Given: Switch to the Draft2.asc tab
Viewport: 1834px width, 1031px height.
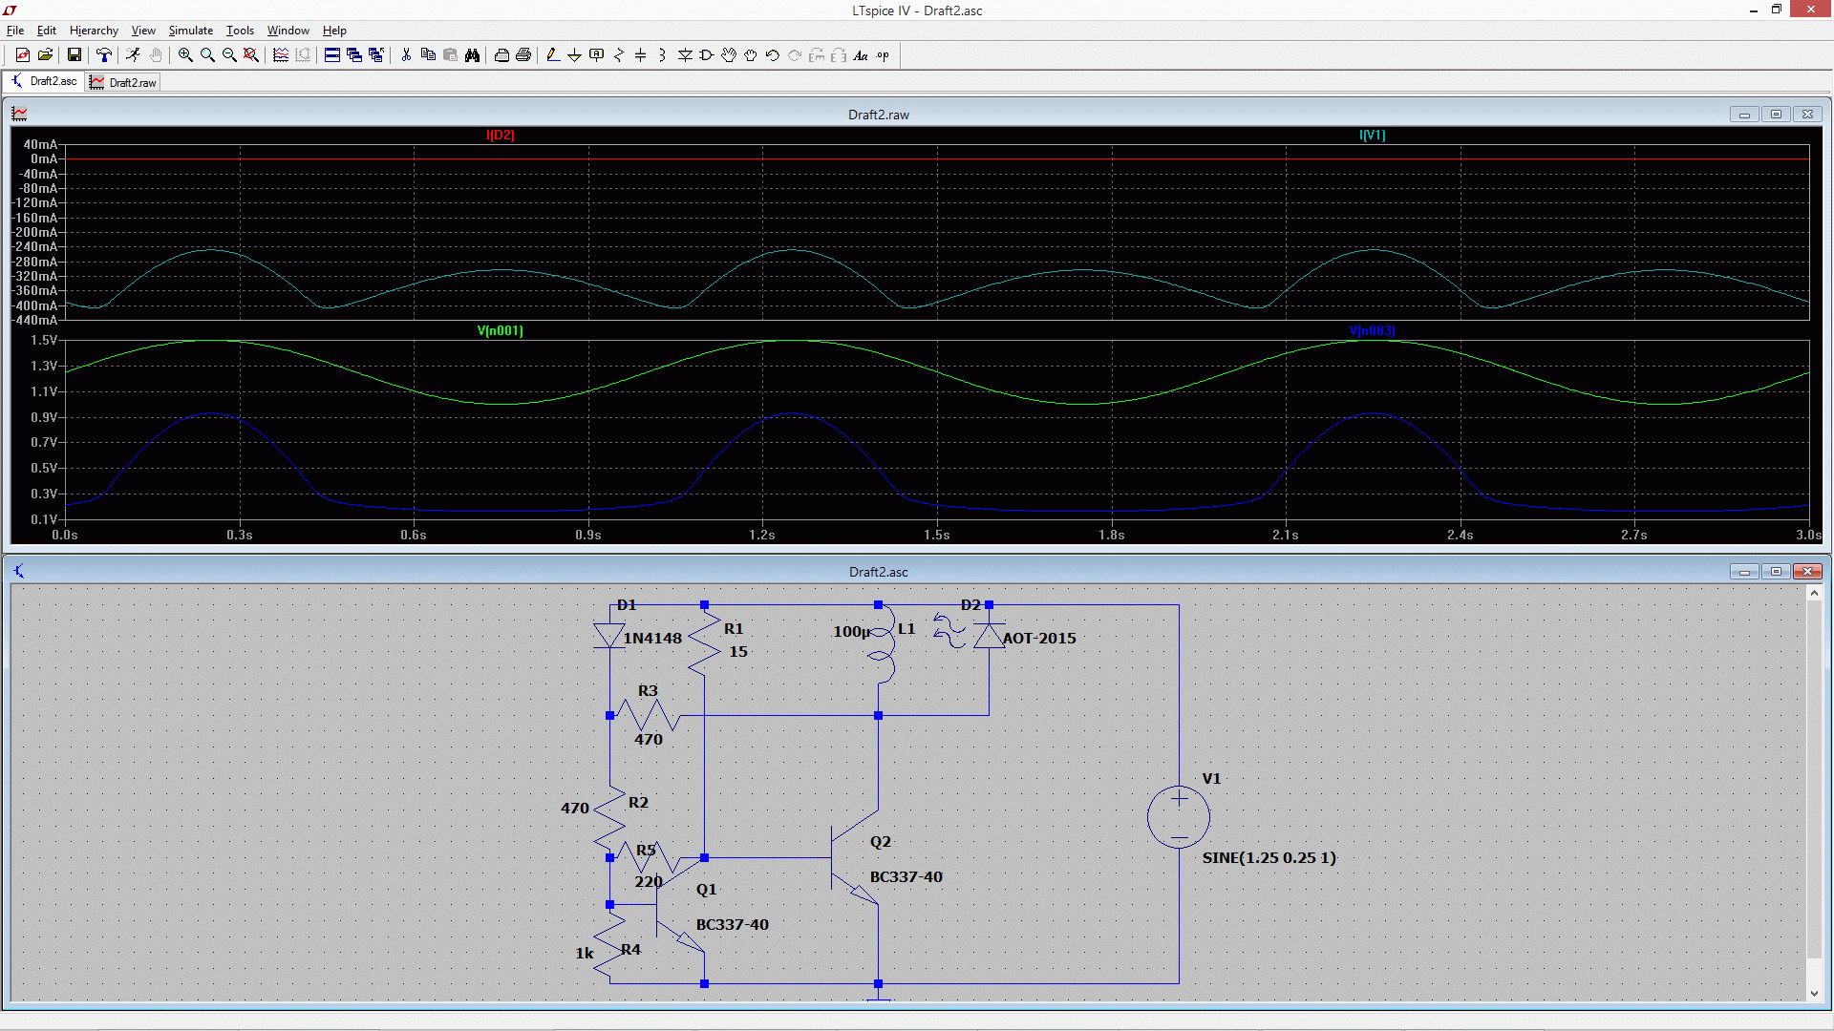Looking at the screenshot, I should (x=44, y=82).
